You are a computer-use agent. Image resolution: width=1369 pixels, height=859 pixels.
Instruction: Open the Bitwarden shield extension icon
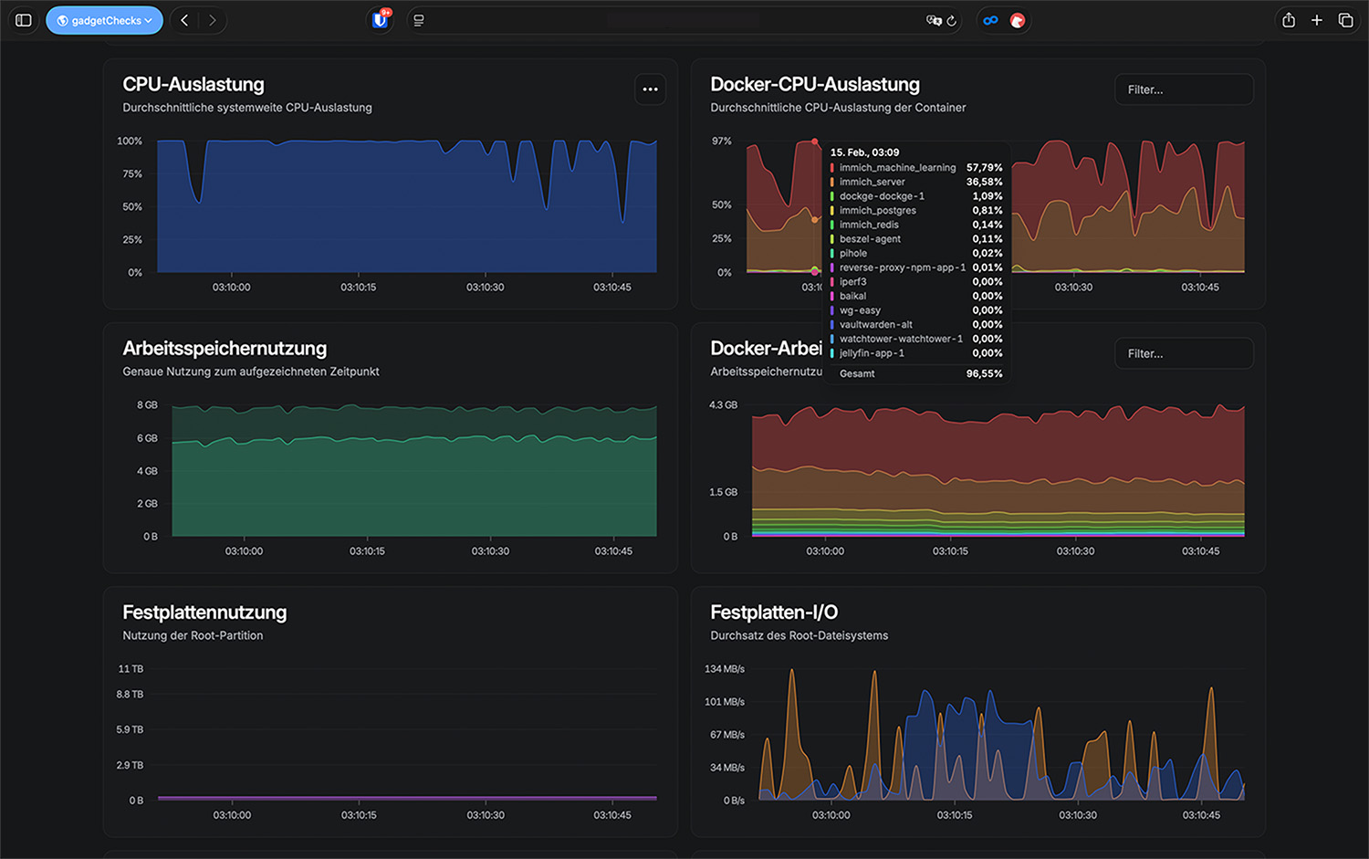click(381, 20)
